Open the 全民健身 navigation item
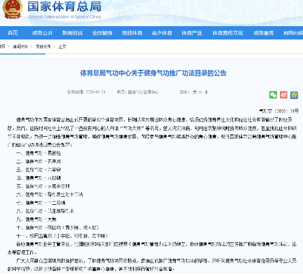 pyautogui.click(x=102, y=33)
